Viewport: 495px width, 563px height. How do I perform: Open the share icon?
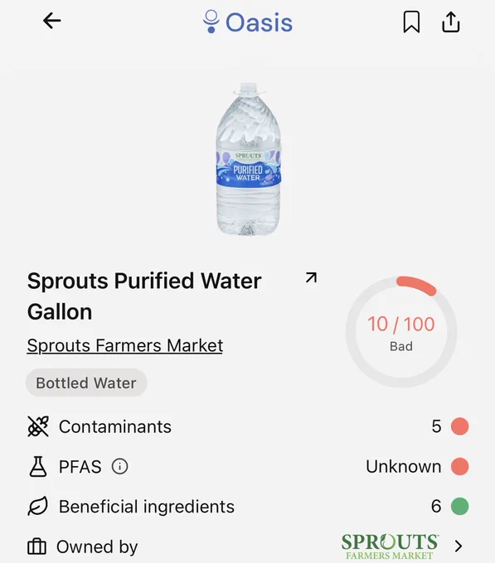coord(451,22)
